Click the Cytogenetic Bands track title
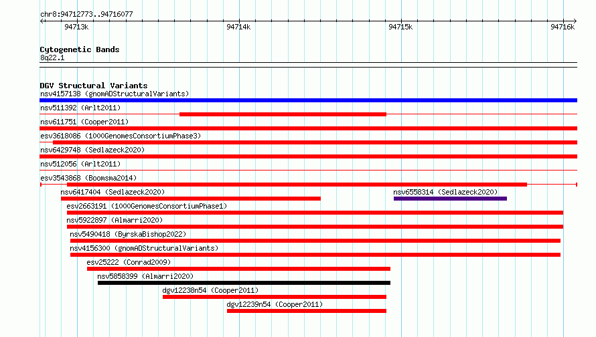 tap(80, 49)
